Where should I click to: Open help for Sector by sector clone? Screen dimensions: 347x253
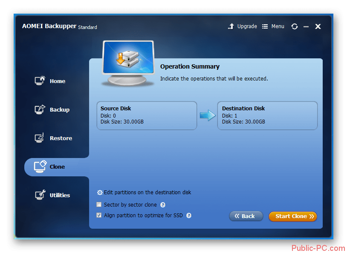click(163, 205)
